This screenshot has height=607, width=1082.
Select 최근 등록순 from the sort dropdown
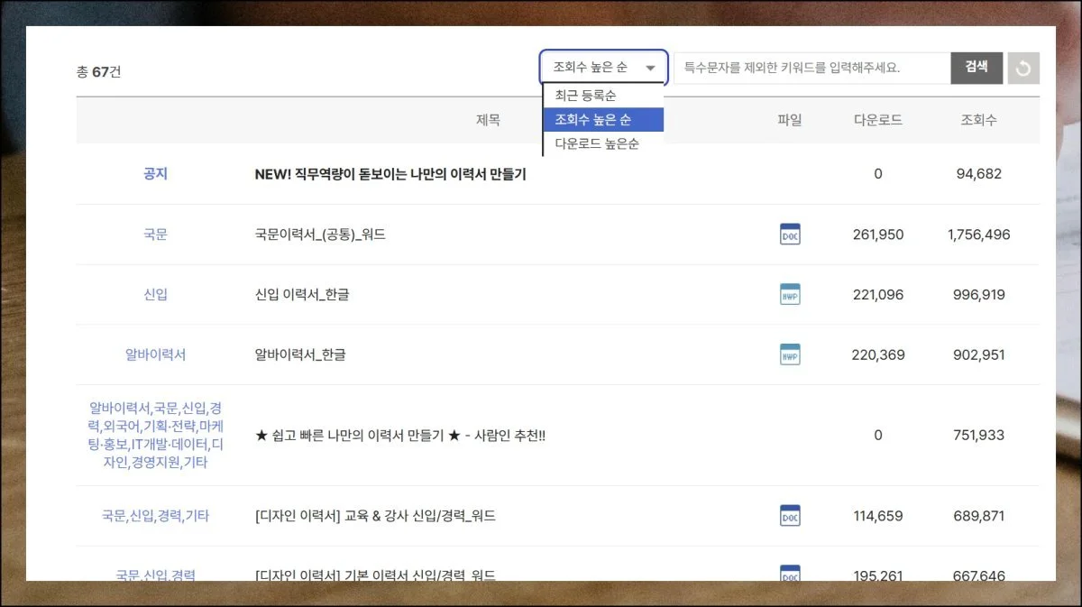[602, 95]
